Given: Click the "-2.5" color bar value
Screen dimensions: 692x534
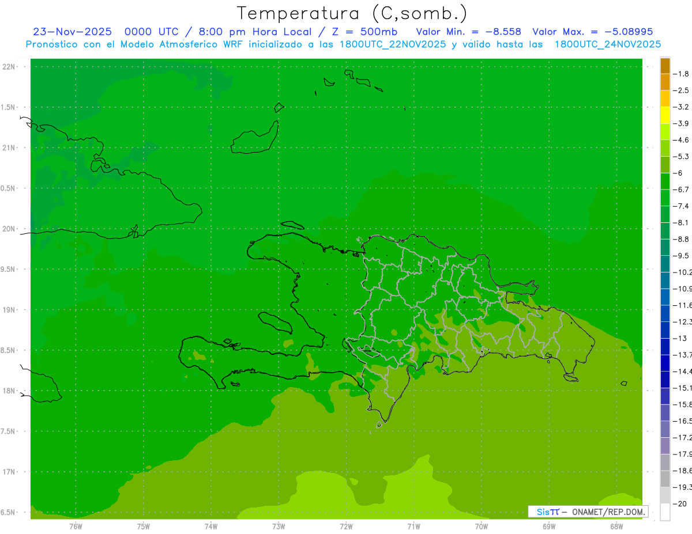Looking at the screenshot, I should click(682, 90).
